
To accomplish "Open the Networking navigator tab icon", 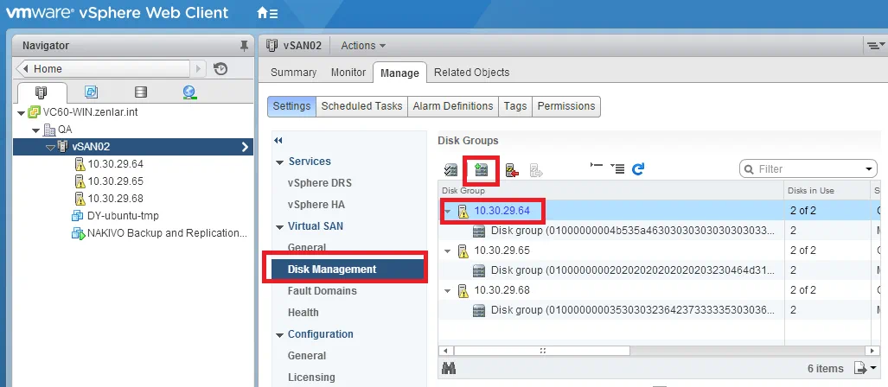I will pos(189,92).
